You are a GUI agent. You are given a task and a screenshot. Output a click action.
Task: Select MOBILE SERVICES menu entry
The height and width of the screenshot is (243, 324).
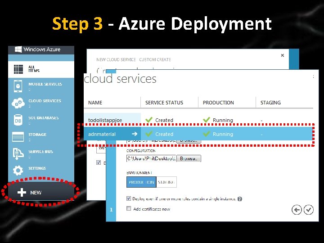pos(41,86)
